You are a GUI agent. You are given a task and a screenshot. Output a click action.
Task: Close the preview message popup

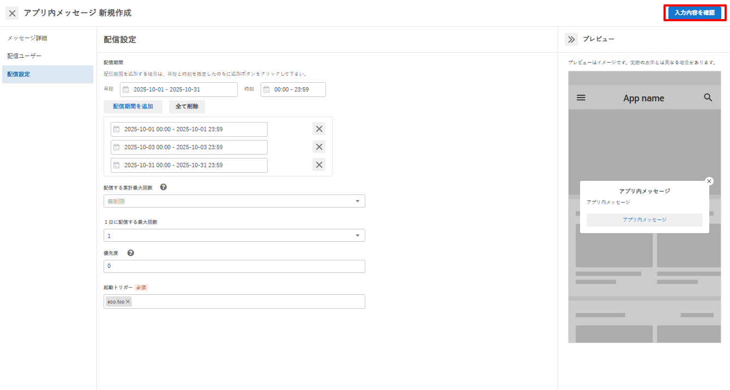709,181
